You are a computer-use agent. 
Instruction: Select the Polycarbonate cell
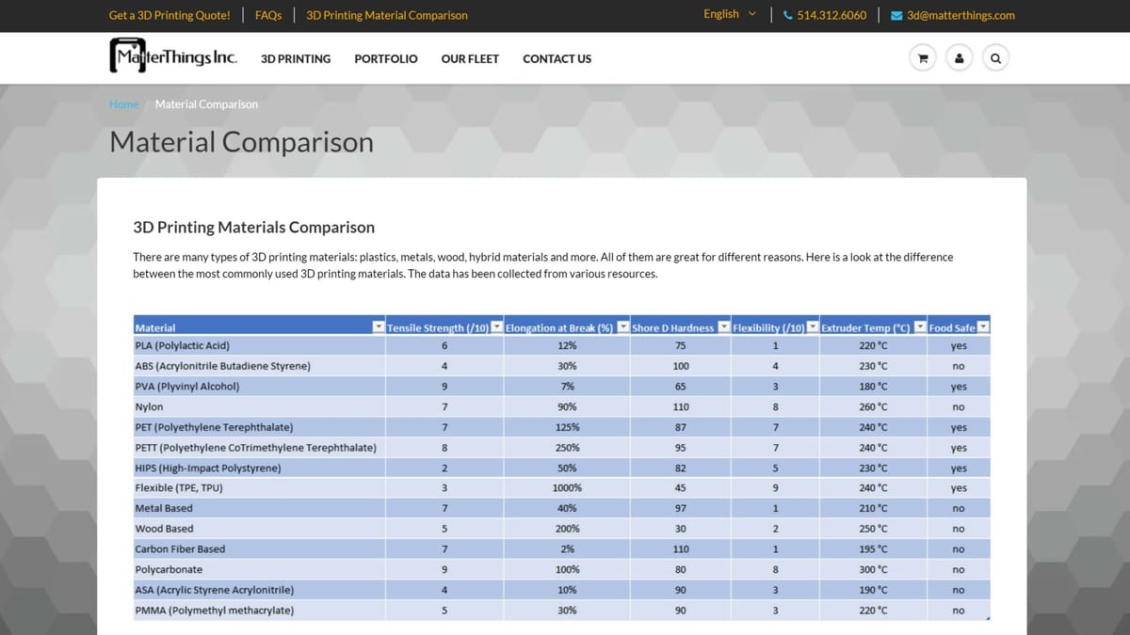point(259,569)
